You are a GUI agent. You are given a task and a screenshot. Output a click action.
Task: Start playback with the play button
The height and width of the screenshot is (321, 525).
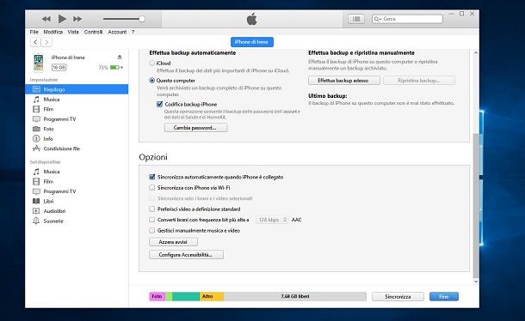click(62, 19)
